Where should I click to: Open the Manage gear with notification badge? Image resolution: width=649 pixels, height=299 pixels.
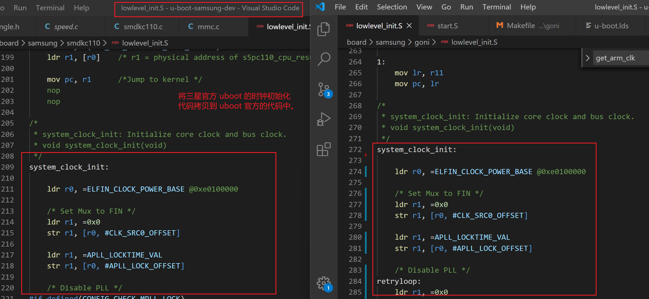pos(323,283)
